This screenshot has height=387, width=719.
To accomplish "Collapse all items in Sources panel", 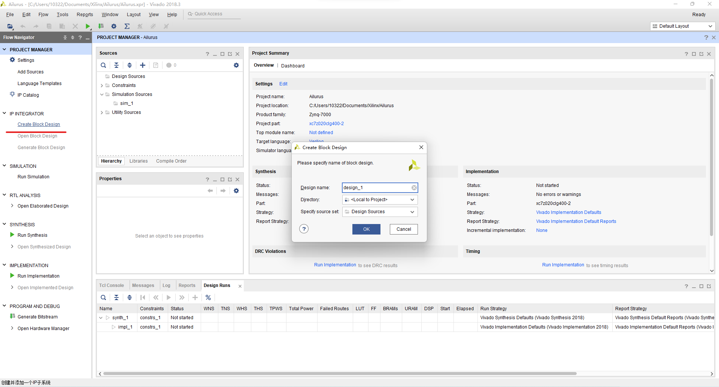I will 116,65.
